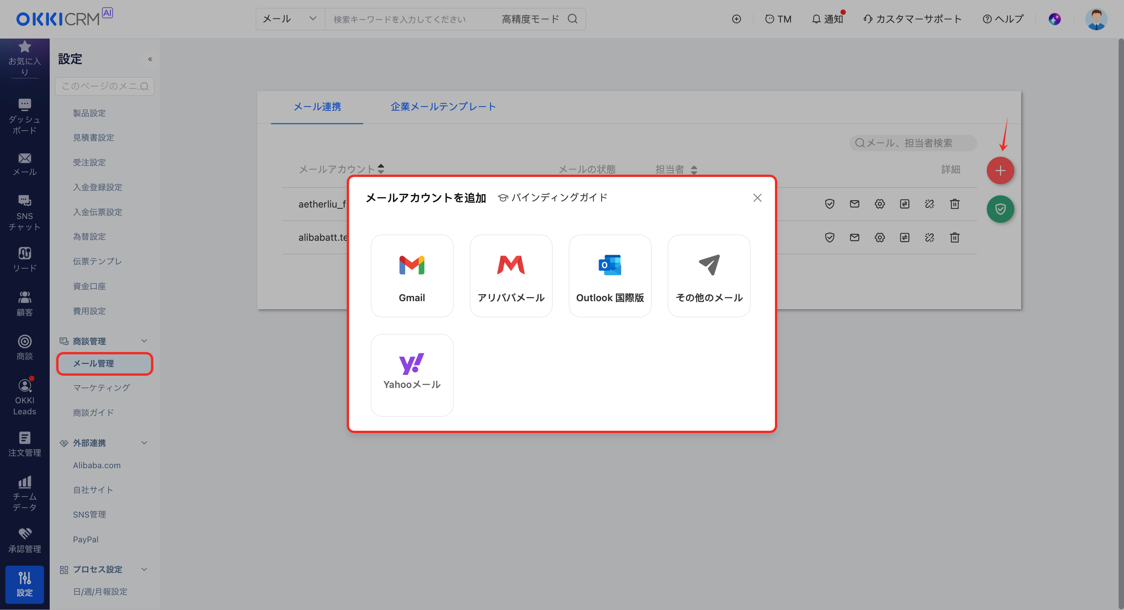This screenshot has width=1124, height=610.
Task: Choose the アリババメール provider card
Action: point(511,276)
